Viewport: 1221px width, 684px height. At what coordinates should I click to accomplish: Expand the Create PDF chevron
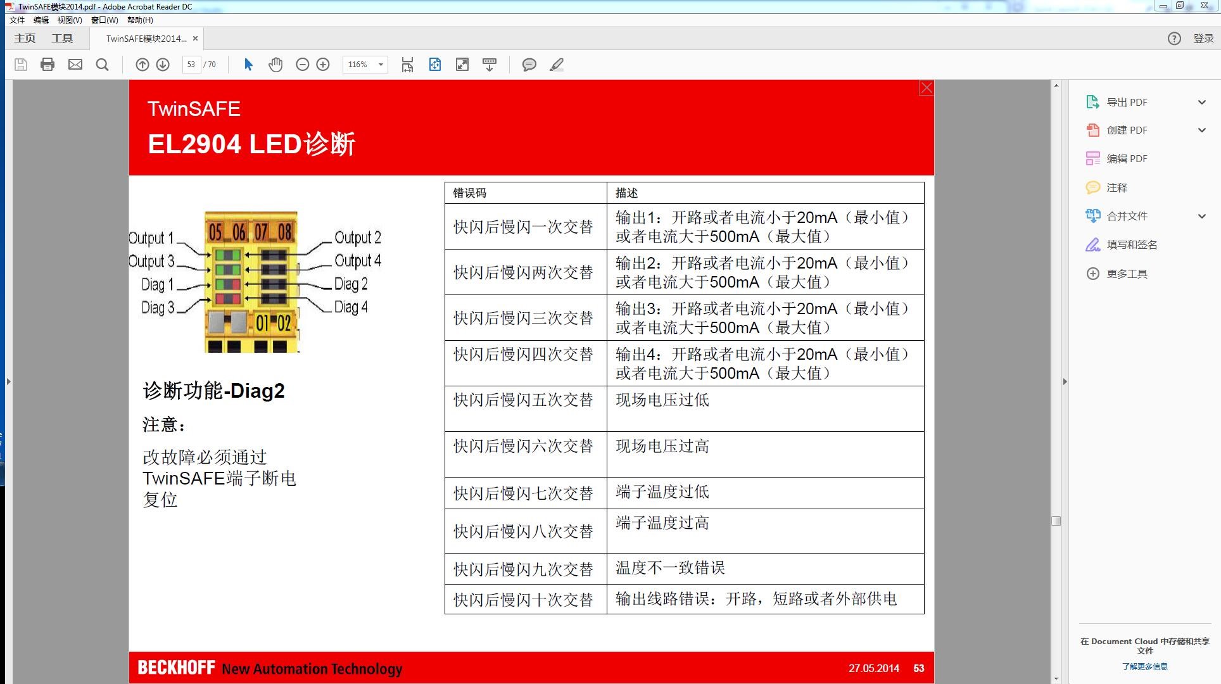(1202, 130)
